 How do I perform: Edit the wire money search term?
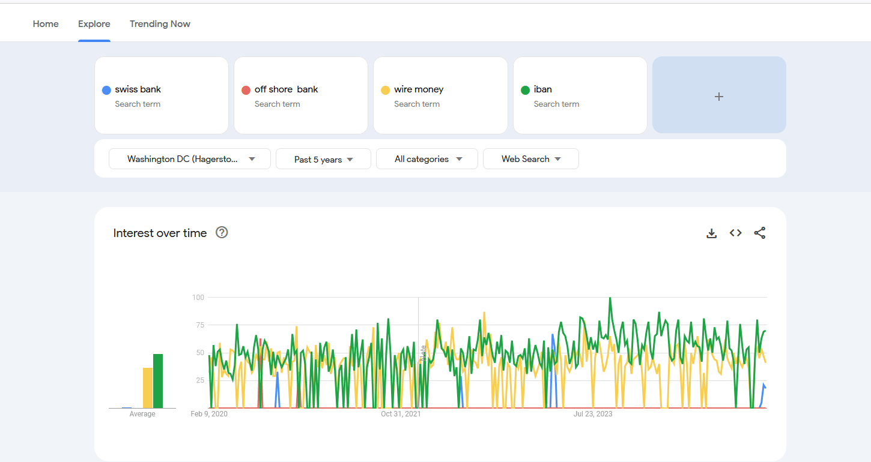419,89
